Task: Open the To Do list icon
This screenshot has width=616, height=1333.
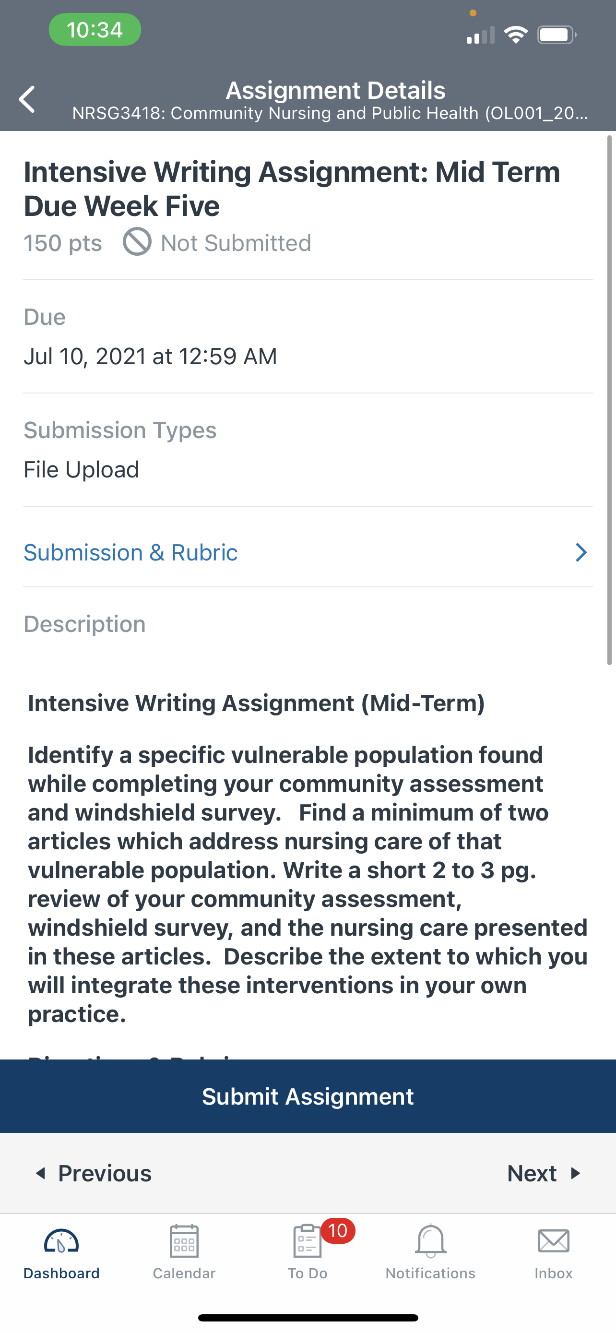Action: [x=307, y=1241]
